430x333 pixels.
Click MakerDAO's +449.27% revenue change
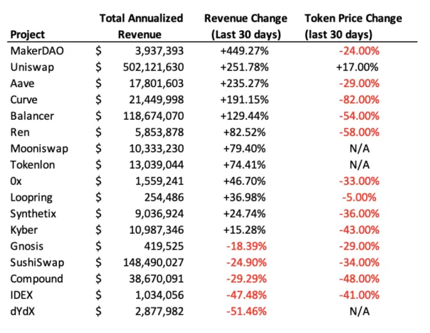click(x=246, y=50)
